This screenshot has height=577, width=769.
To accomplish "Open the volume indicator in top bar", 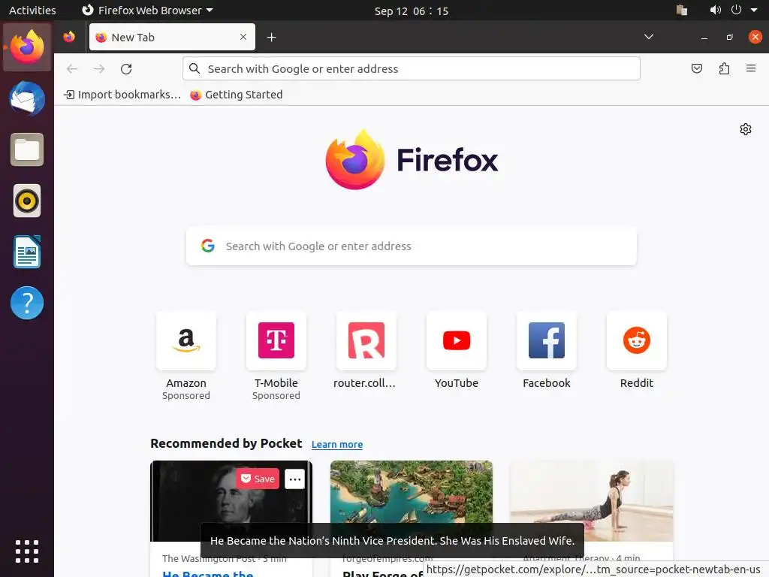I will 715,11.
